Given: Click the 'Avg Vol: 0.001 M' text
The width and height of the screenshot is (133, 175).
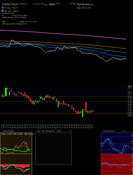Looking at the screenshot, I should point(85,5).
